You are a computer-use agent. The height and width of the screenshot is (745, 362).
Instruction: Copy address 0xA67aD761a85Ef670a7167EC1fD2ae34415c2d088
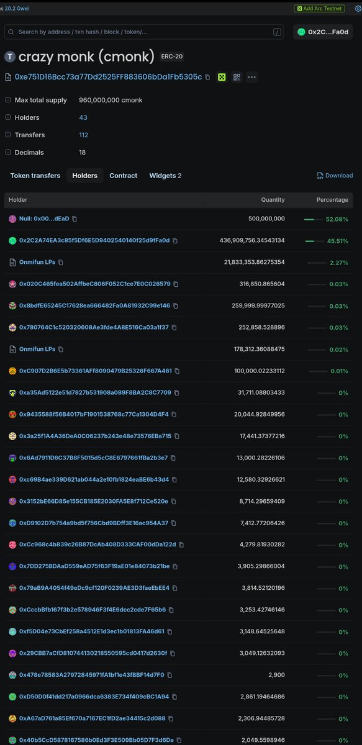tap(171, 718)
